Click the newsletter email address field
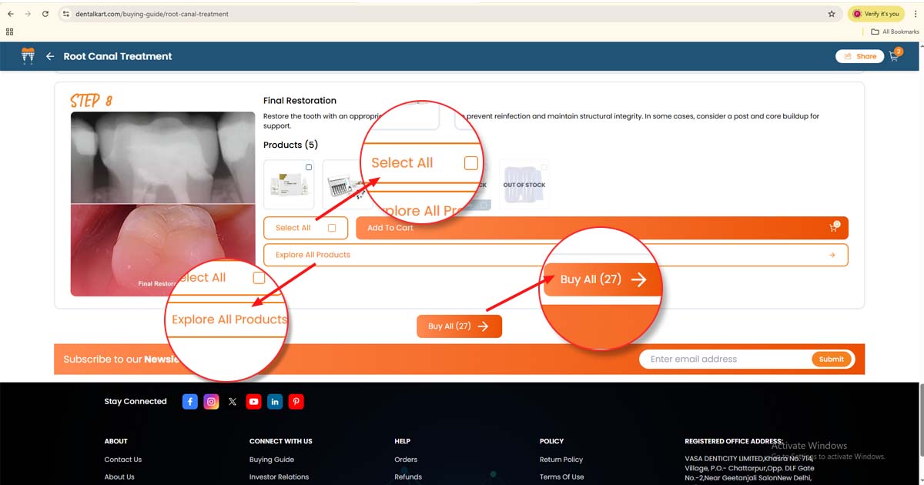Image resolution: width=924 pixels, height=485 pixels. pyautogui.click(x=724, y=359)
